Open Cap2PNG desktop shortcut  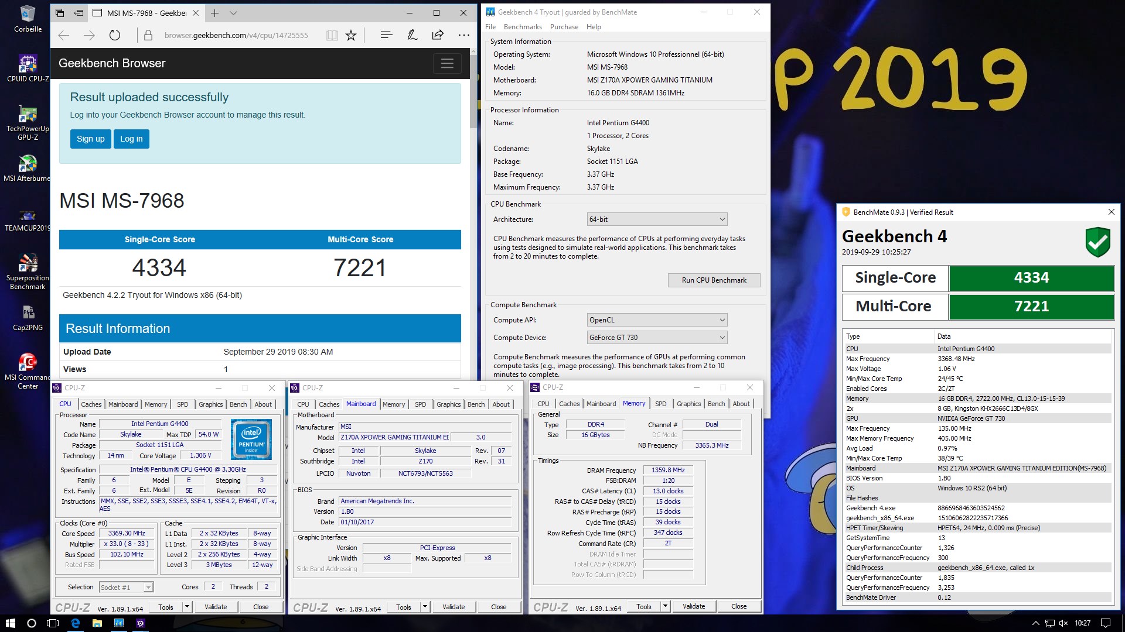coord(28,318)
